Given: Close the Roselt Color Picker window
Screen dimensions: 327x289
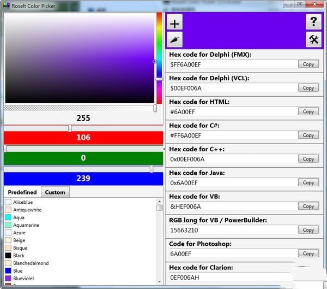Looking at the screenshot, I should [x=314, y=4].
